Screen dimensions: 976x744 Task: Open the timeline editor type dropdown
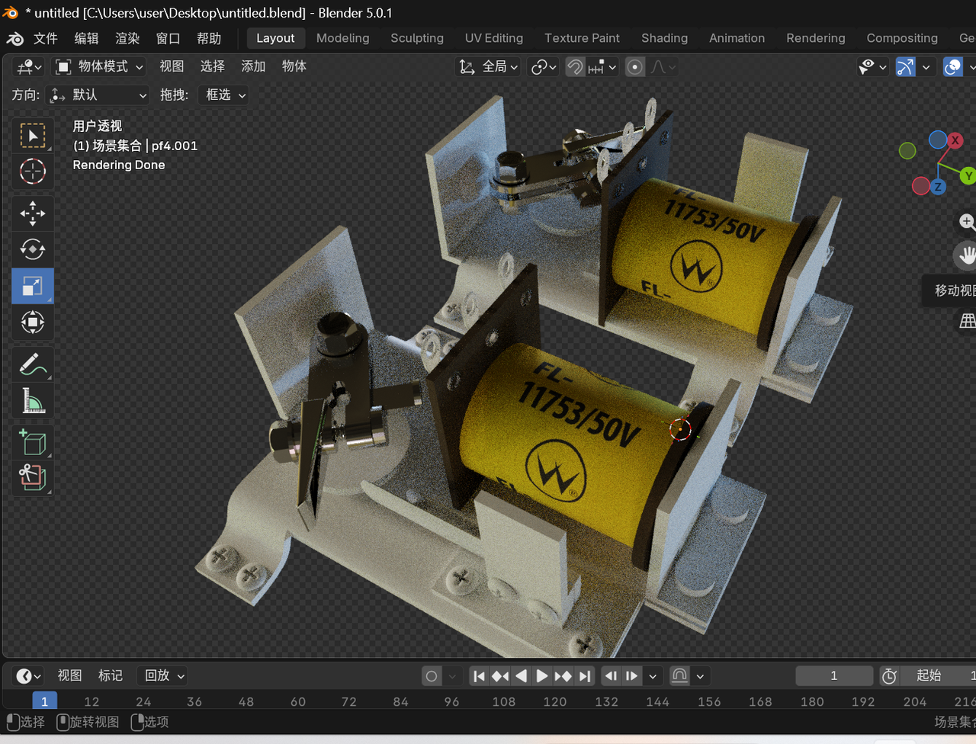point(29,676)
